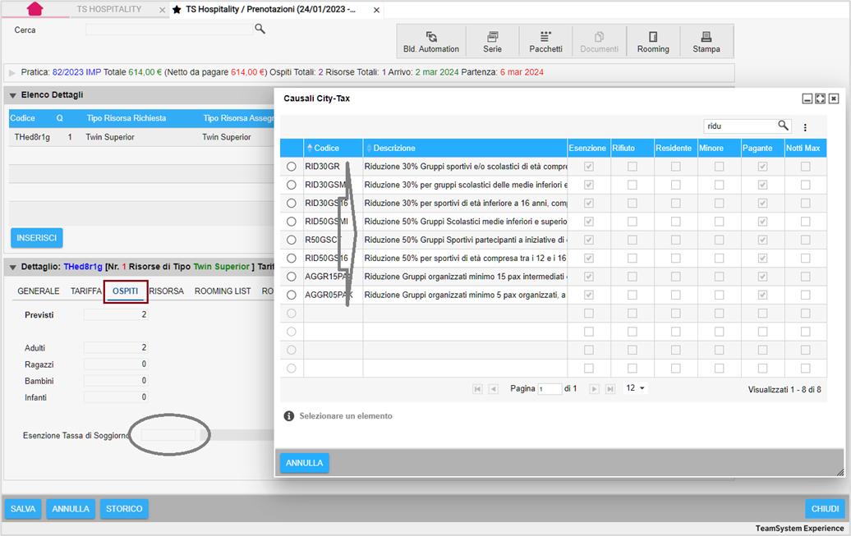This screenshot has height=536, width=851.
Task: Go to last page in pager
Action: pyautogui.click(x=610, y=389)
